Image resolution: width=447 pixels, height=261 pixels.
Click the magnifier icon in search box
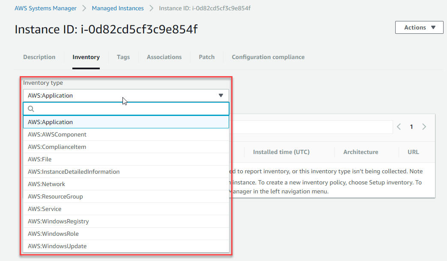(31, 109)
